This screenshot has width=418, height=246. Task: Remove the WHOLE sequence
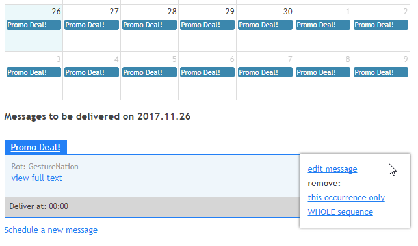341,212
